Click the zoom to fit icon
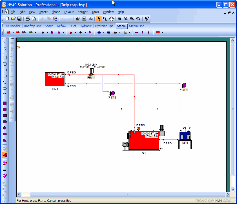Image resolution: width=237 pixels, height=204 pixels. tap(132, 19)
